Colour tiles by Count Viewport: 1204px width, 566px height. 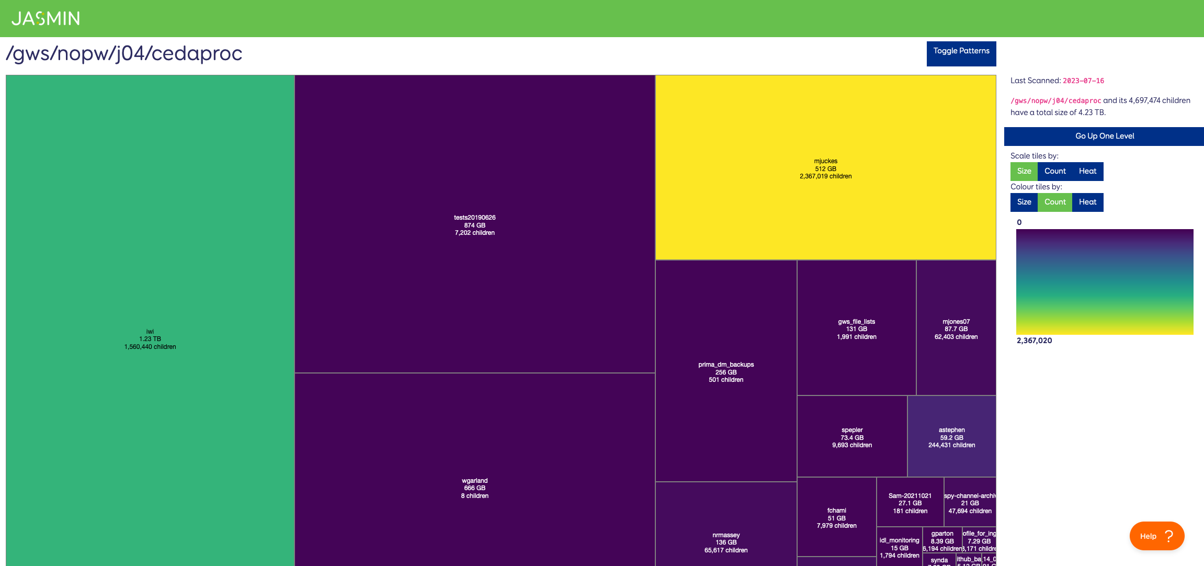[1054, 202]
